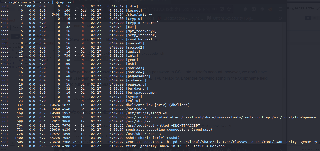The image size is (320, 151).
Task: Click the [bufdaemon] process name
Action: [137, 89]
